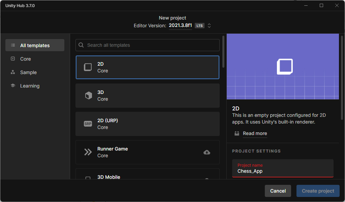
Task: Focus the Search all templates field
Action: pyautogui.click(x=148, y=45)
